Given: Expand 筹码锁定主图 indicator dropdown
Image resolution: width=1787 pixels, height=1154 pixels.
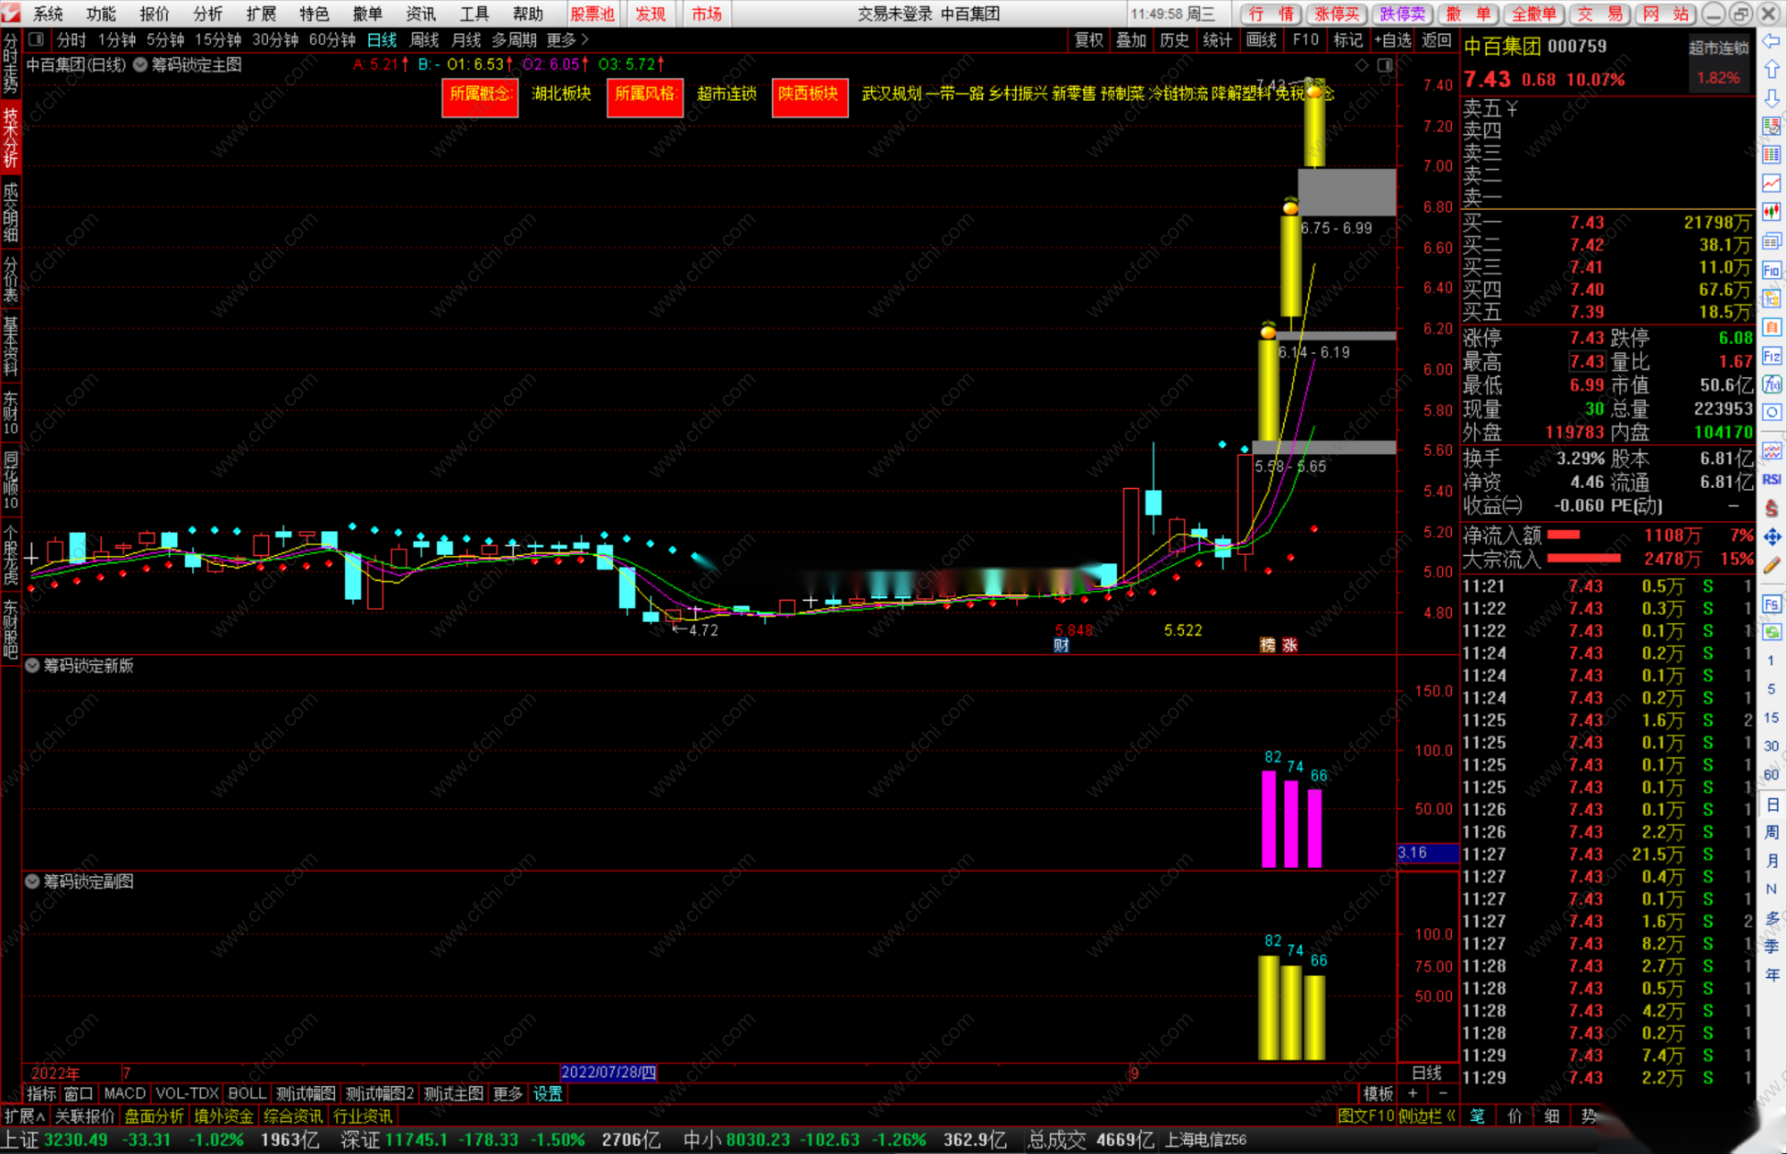Looking at the screenshot, I should coord(141,65).
